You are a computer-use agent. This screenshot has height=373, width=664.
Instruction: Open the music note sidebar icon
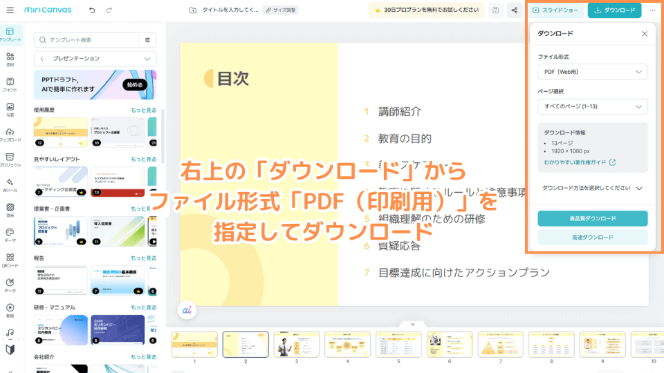[10, 333]
